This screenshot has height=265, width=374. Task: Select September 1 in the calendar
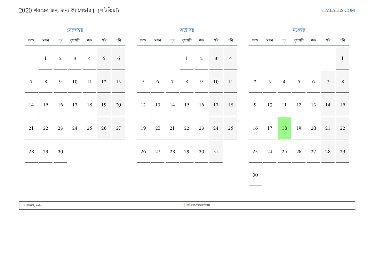coord(45,58)
